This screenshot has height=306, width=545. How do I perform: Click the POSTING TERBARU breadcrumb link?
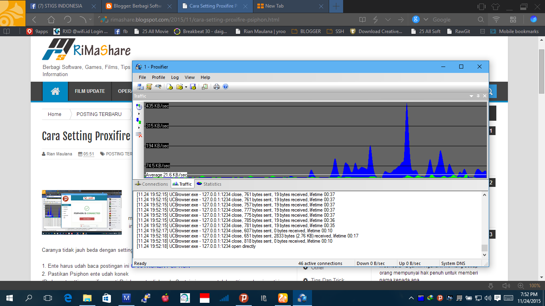tap(99, 114)
